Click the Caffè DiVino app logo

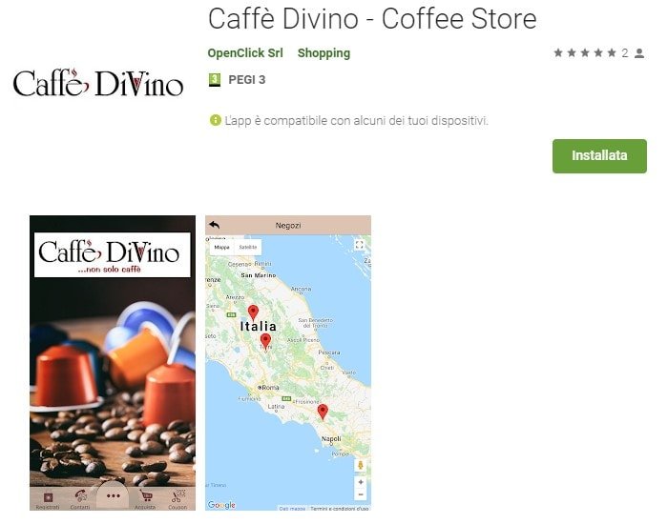coord(98,83)
